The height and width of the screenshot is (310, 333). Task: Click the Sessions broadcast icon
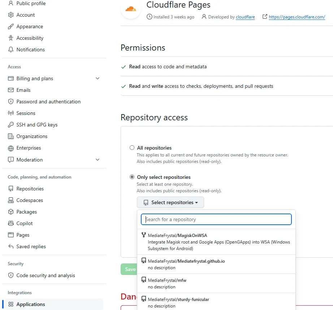10,113
